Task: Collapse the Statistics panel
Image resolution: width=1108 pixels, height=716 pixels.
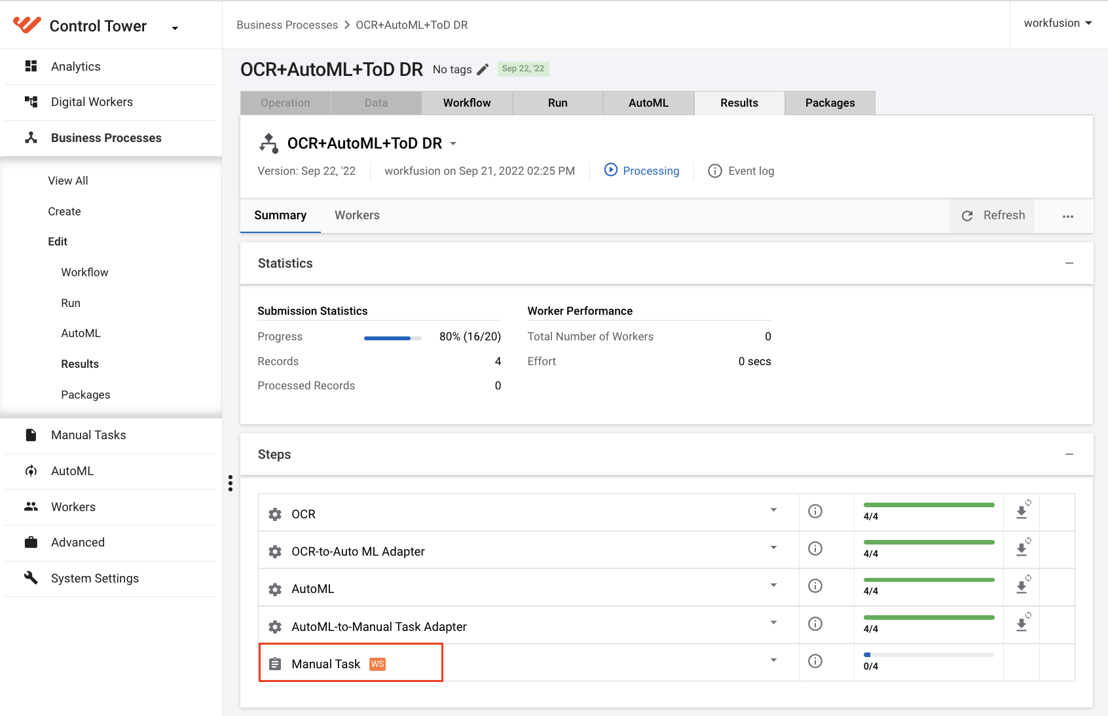Action: click(1069, 263)
